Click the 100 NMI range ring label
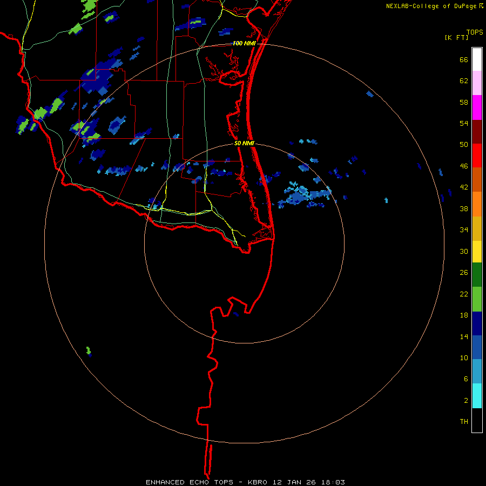The height and width of the screenshot is (486, 486). pyautogui.click(x=244, y=43)
